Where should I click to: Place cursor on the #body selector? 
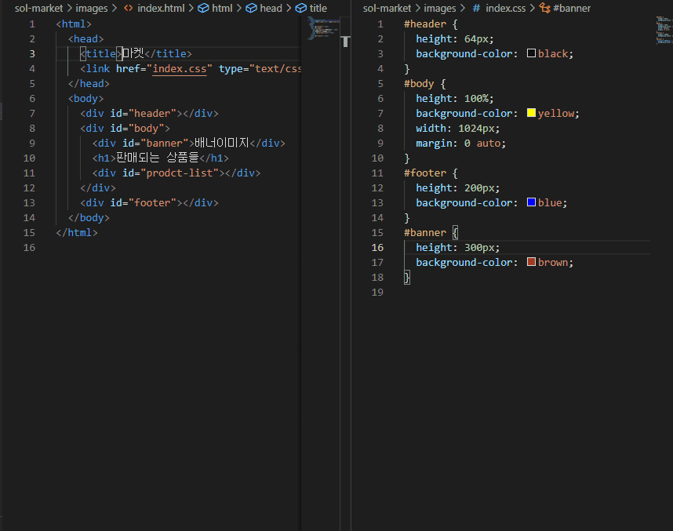point(419,84)
